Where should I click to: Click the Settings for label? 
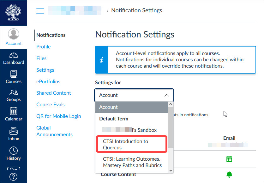108,83
